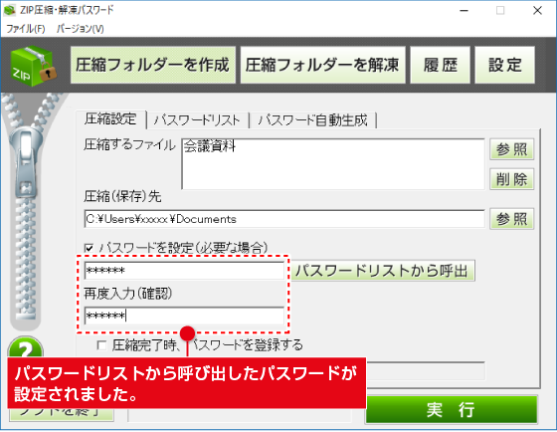Open the ファイル(F) menu
This screenshot has height=432, width=557.
[26, 29]
